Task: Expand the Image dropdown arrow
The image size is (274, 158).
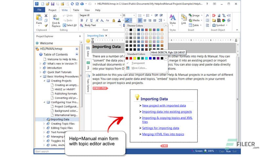Action: click(202, 15)
